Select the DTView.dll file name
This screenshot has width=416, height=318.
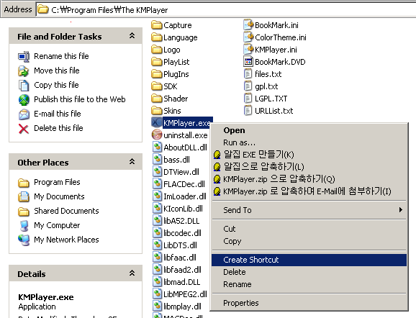click(x=181, y=172)
